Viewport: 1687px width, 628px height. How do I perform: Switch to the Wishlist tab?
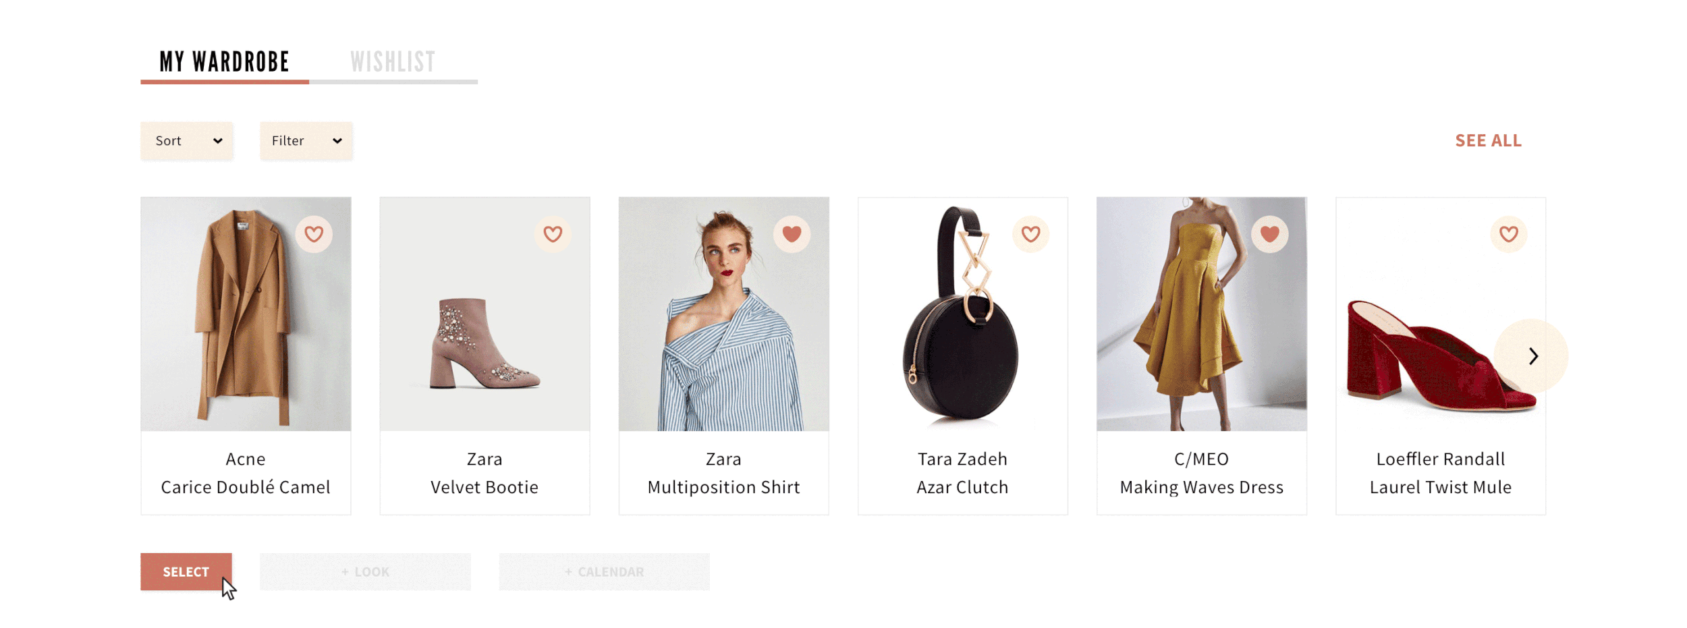[x=393, y=62]
